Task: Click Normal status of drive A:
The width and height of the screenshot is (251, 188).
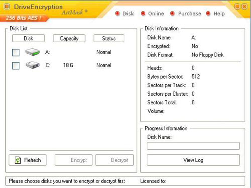Action: (104, 52)
